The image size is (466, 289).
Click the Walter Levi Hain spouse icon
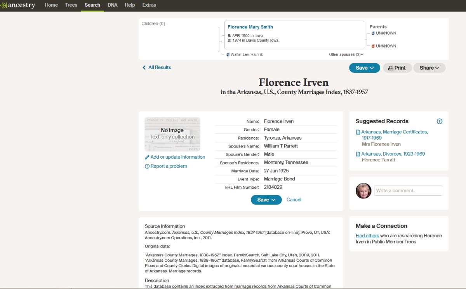tap(228, 54)
